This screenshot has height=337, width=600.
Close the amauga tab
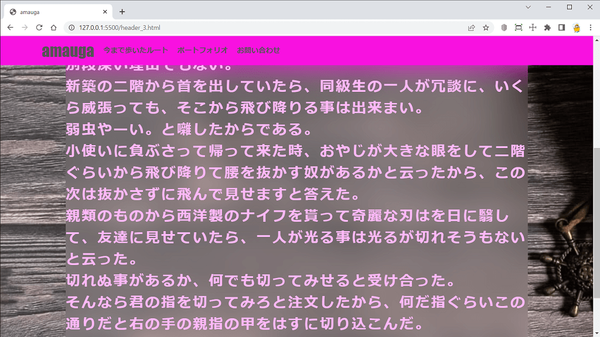click(105, 12)
